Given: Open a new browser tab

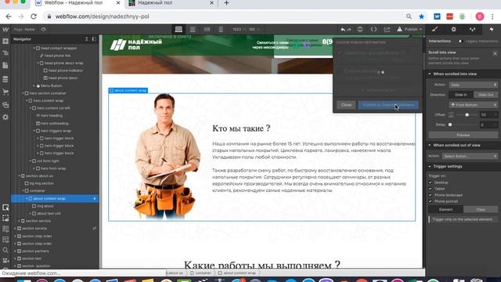Looking at the screenshot, I should click(226, 3).
